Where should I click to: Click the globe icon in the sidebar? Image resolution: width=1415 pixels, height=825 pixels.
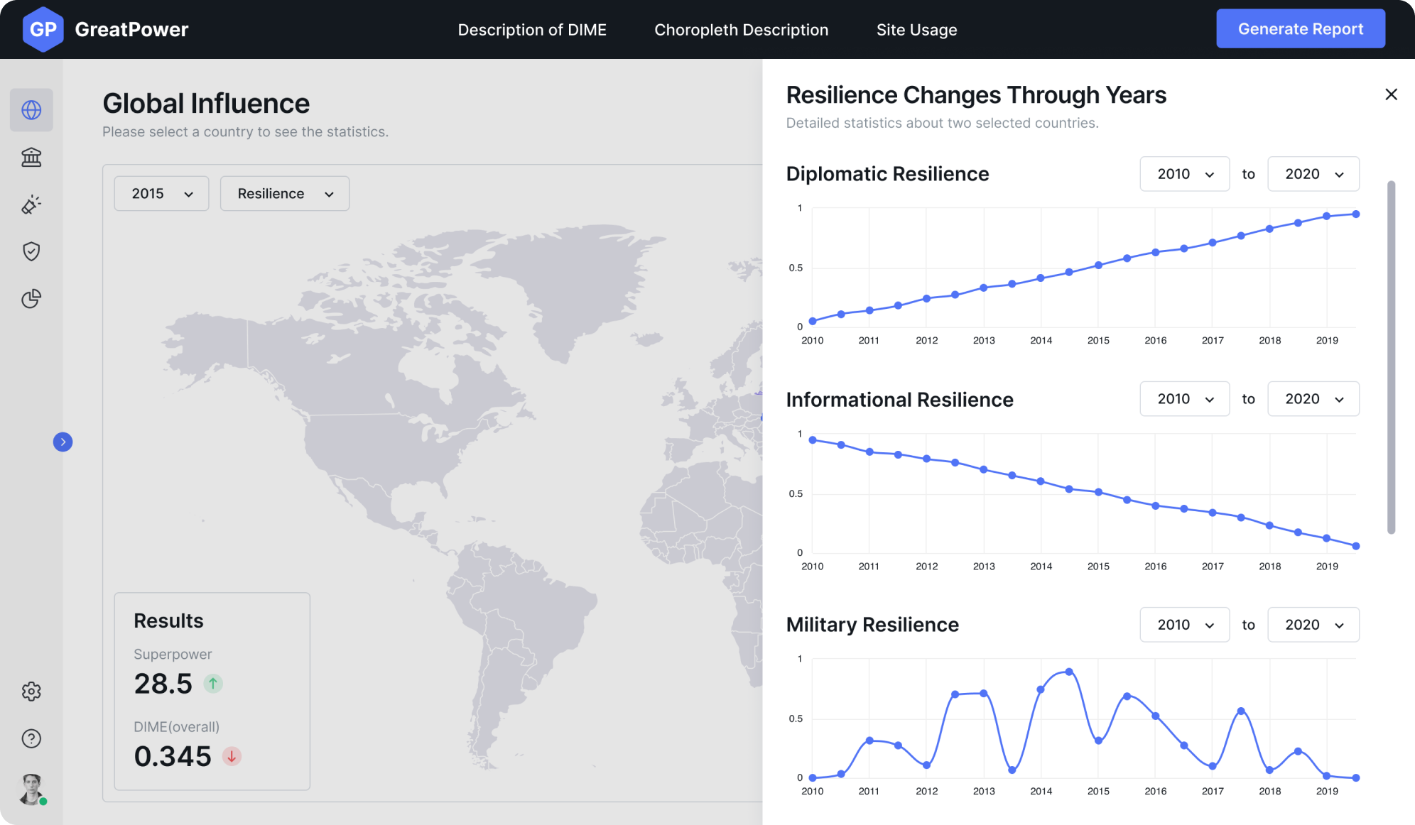(31, 110)
